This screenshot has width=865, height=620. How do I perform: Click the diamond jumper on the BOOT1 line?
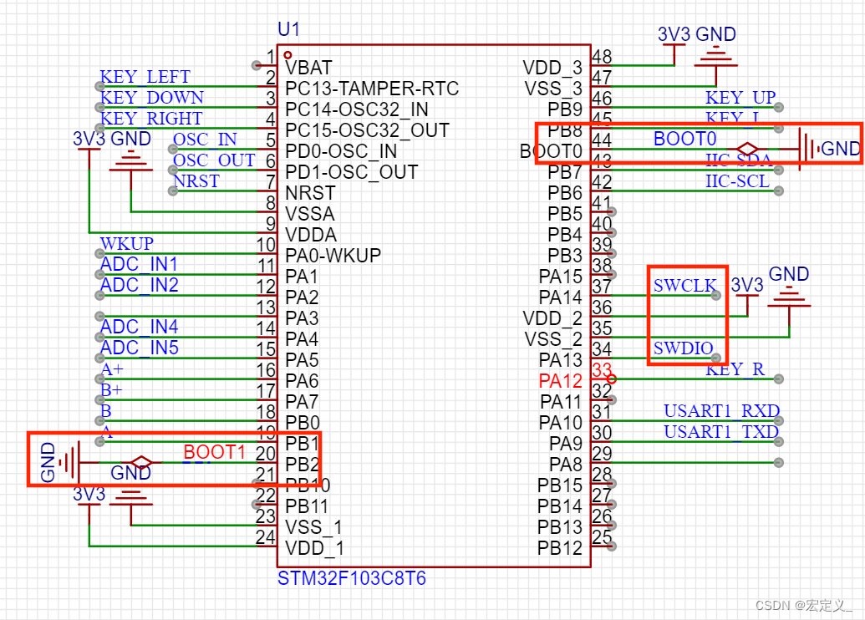(x=141, y=462)
